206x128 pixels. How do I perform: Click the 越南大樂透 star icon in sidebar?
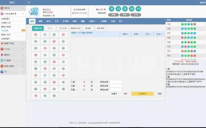[2, 66]
